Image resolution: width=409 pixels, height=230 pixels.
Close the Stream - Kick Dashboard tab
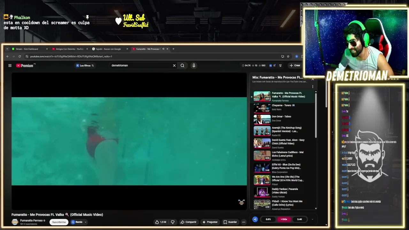point(47,49)
